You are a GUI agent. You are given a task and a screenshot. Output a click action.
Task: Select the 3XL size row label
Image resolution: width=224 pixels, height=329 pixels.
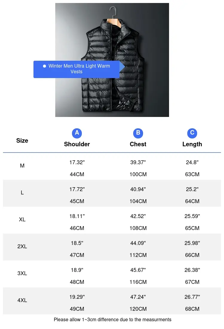[22, 273]
